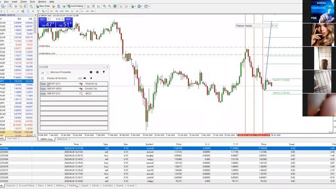Image resolution: width=336 pixels, height=189 pixels.
Task: Open the Charts menu
Action: 24,2
